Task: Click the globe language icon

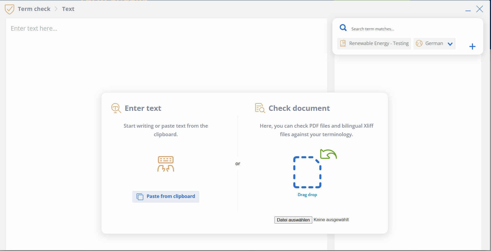Action: 419,43
